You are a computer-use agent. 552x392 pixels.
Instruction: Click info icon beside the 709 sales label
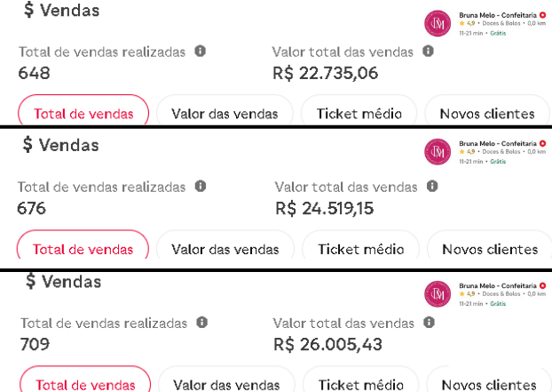(201, 322)
